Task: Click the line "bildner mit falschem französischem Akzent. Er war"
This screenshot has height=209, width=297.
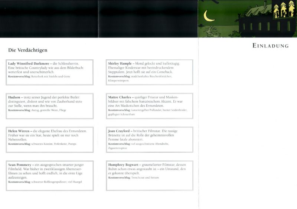Action: point(145,102)
